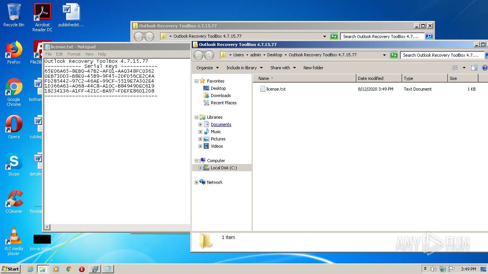This screenshot has width=488, height=274.
Task: Click Desktop in the address breadcrumb
Action: 274,55
